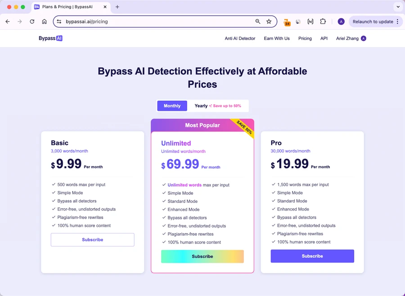The height and width of the screenshot is (296, 405).
Task: Click the 30,000 words/month text
Action: pyautogui.click(x=290, y=151)
